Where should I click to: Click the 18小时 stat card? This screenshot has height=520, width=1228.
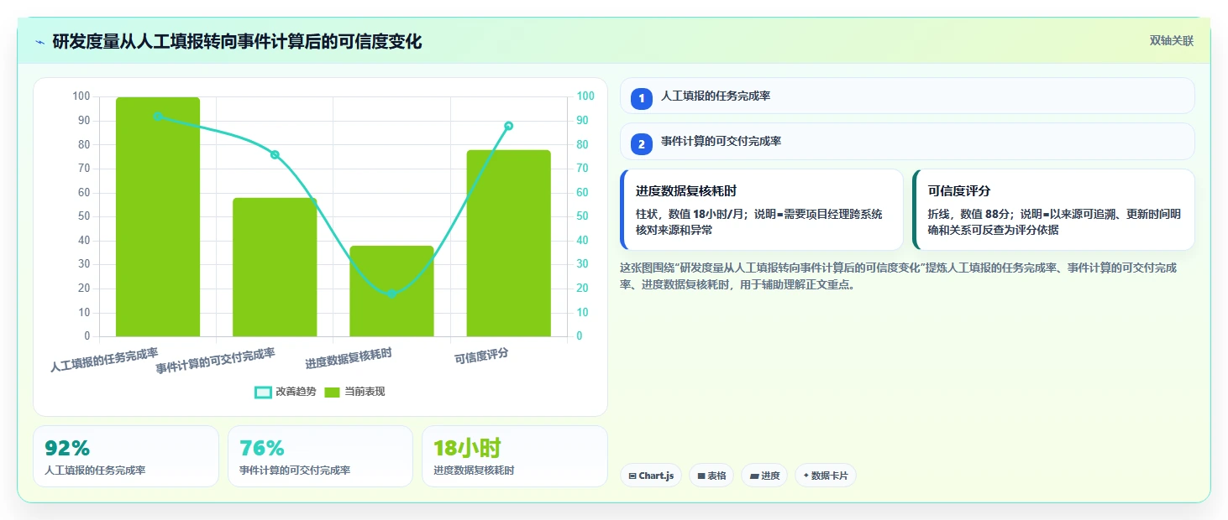[515, 456]
